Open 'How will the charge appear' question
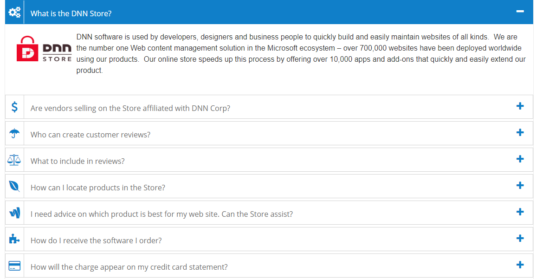 click(129, 267)
